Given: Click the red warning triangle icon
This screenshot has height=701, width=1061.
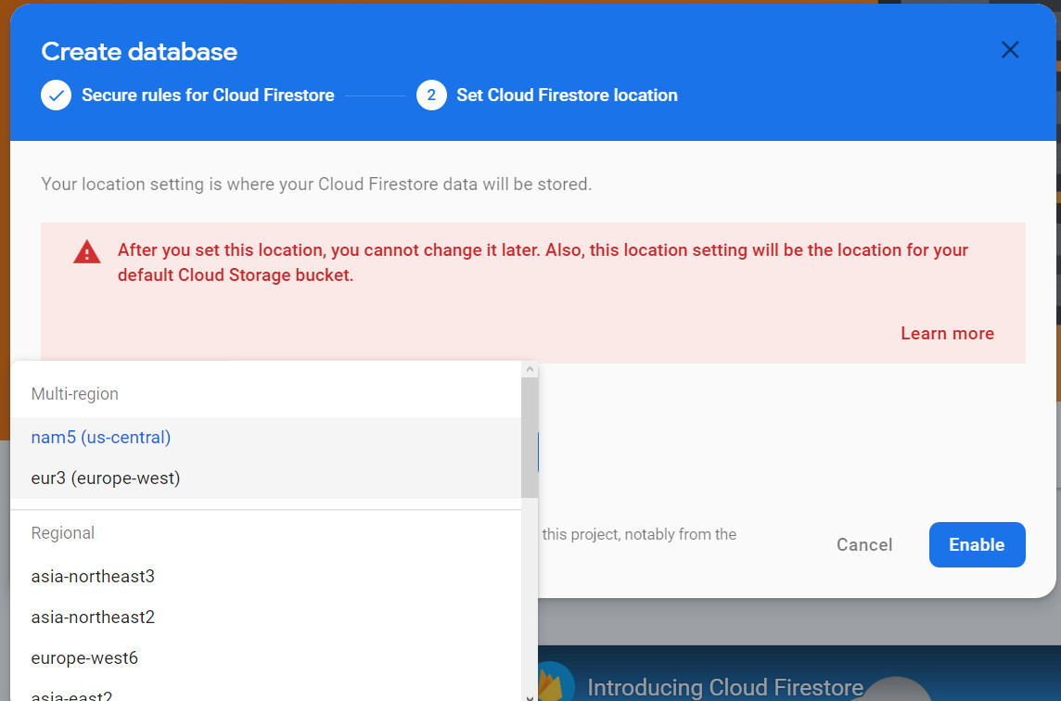Looking at the screenshot, I should coord(86,251).
